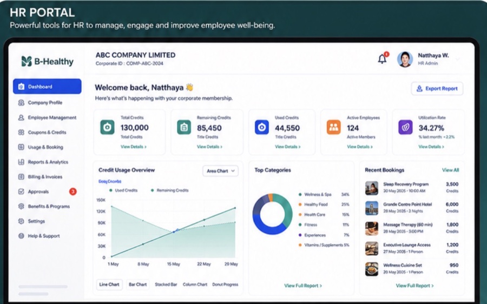Open Employee Management menu item
Viewport: 487px width, 304px height.
[x=52, y=117]
